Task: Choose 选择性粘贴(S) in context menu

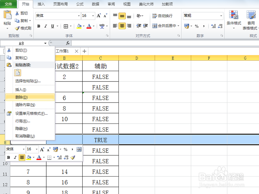Action: click(x=30, y=81)
